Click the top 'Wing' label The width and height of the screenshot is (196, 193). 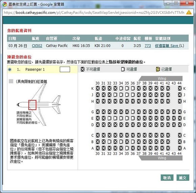(162, 79)
